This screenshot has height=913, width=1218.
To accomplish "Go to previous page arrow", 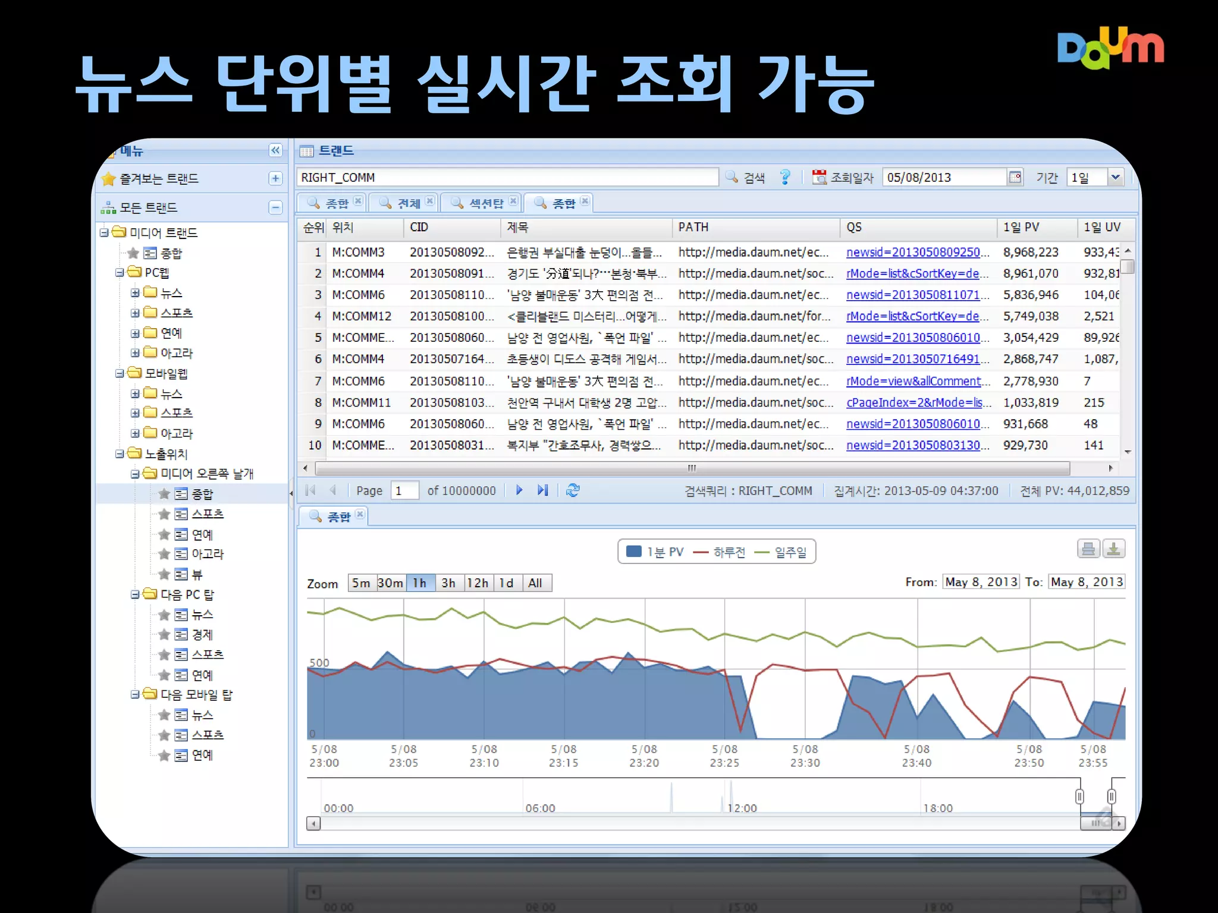I will [x=333, y=490].
